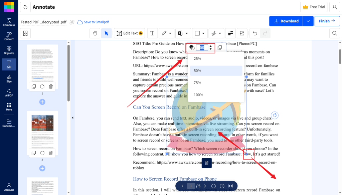Select the Highlight text tool
This screenshot has height=195, width=342.
click(x=181, y=33)
